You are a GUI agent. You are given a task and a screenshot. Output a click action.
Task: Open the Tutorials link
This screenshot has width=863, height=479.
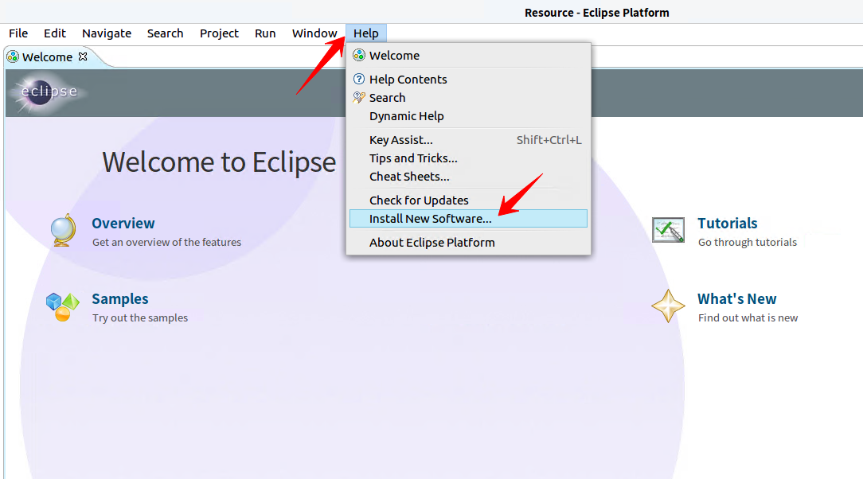tap(728, 224)
